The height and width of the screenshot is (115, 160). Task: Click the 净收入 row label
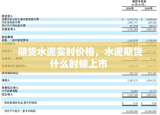pos(6,80)
